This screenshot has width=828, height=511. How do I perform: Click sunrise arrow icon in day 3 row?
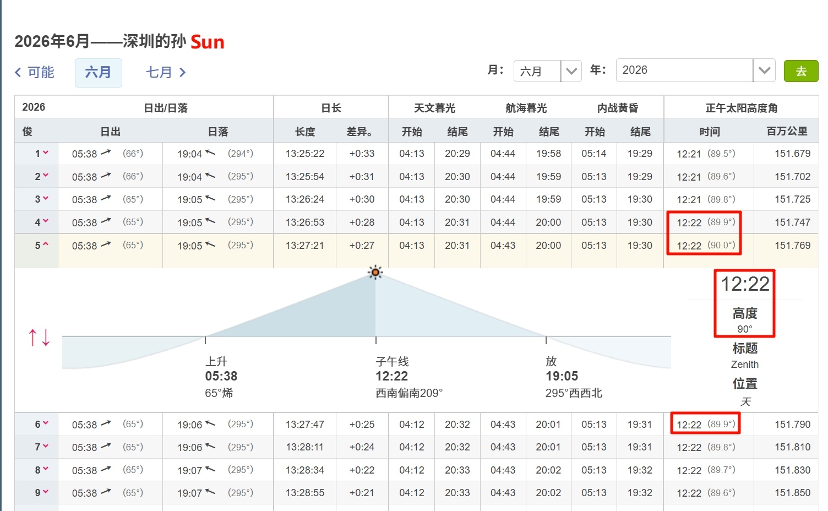tap(106, 198)
